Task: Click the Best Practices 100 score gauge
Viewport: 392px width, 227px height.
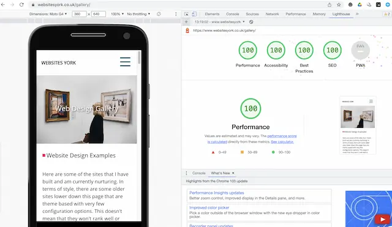Action: click(304, 50)
